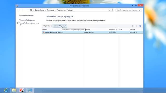Open the More view options dropdown arrow
The image size is (166, 93).
(x=136, y=26)
